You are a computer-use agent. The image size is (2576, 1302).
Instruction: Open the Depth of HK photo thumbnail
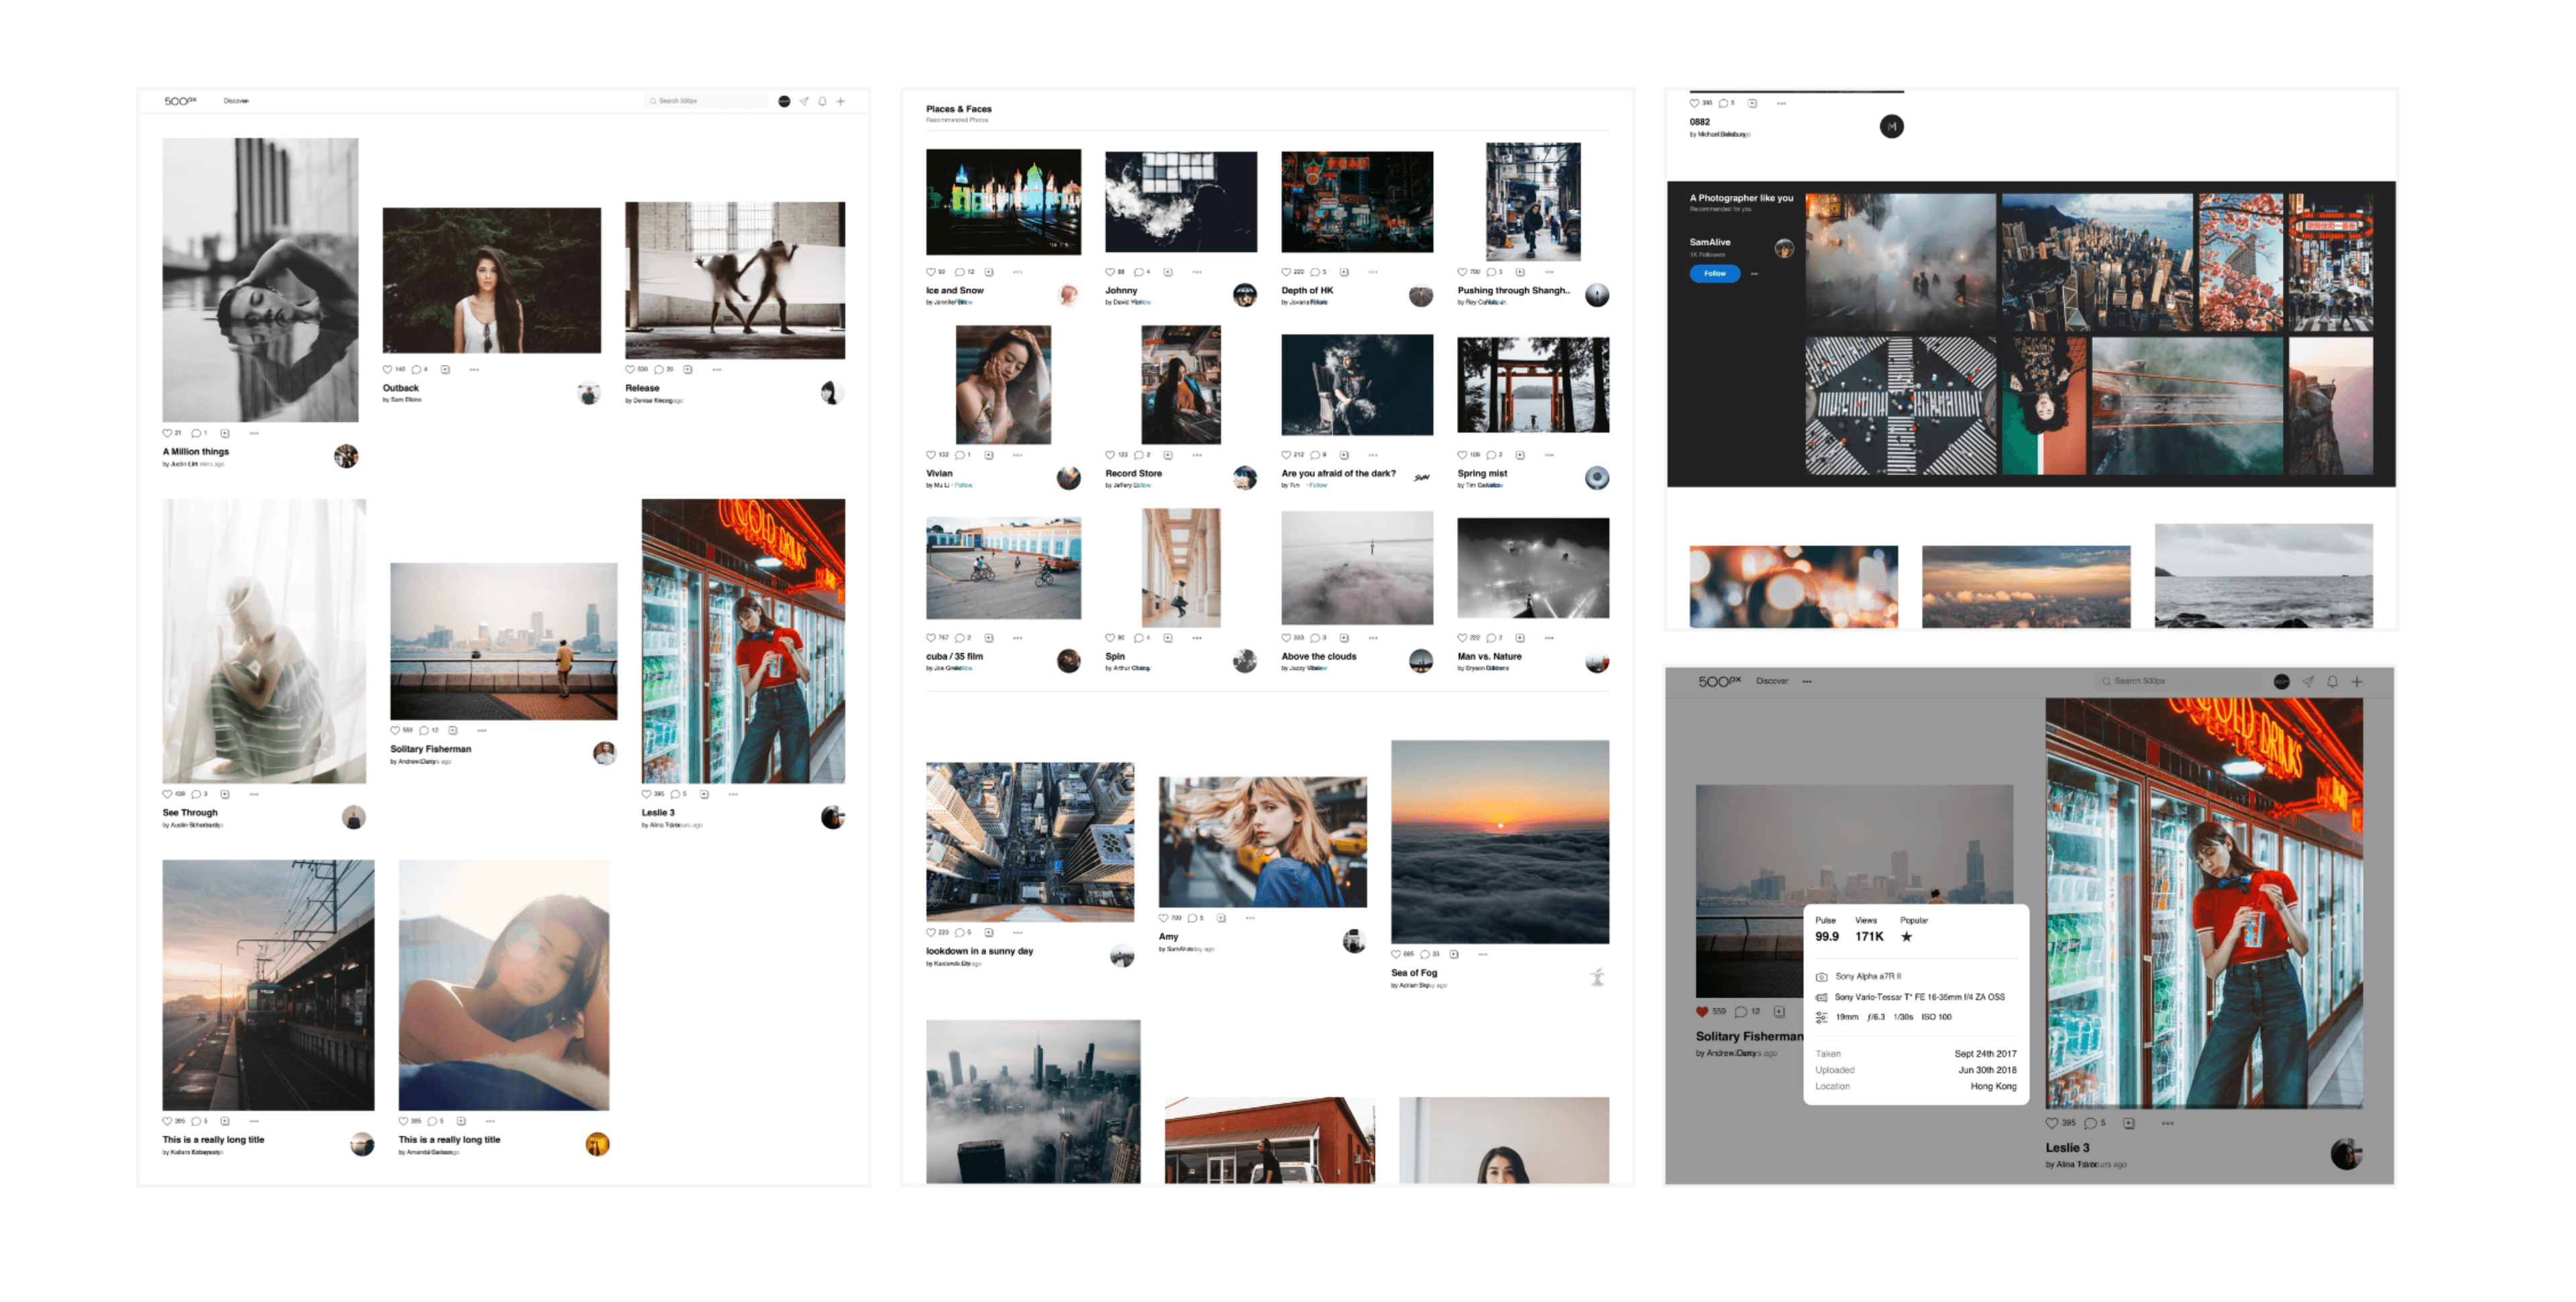point(1356,202)
